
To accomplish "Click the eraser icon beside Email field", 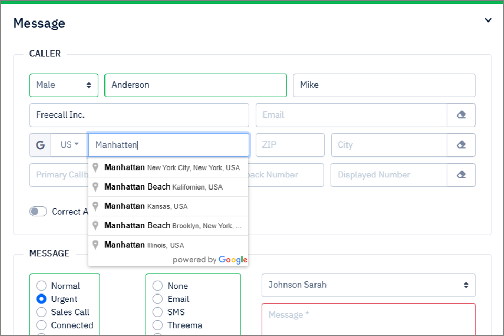I will click(x=461, y=115).
